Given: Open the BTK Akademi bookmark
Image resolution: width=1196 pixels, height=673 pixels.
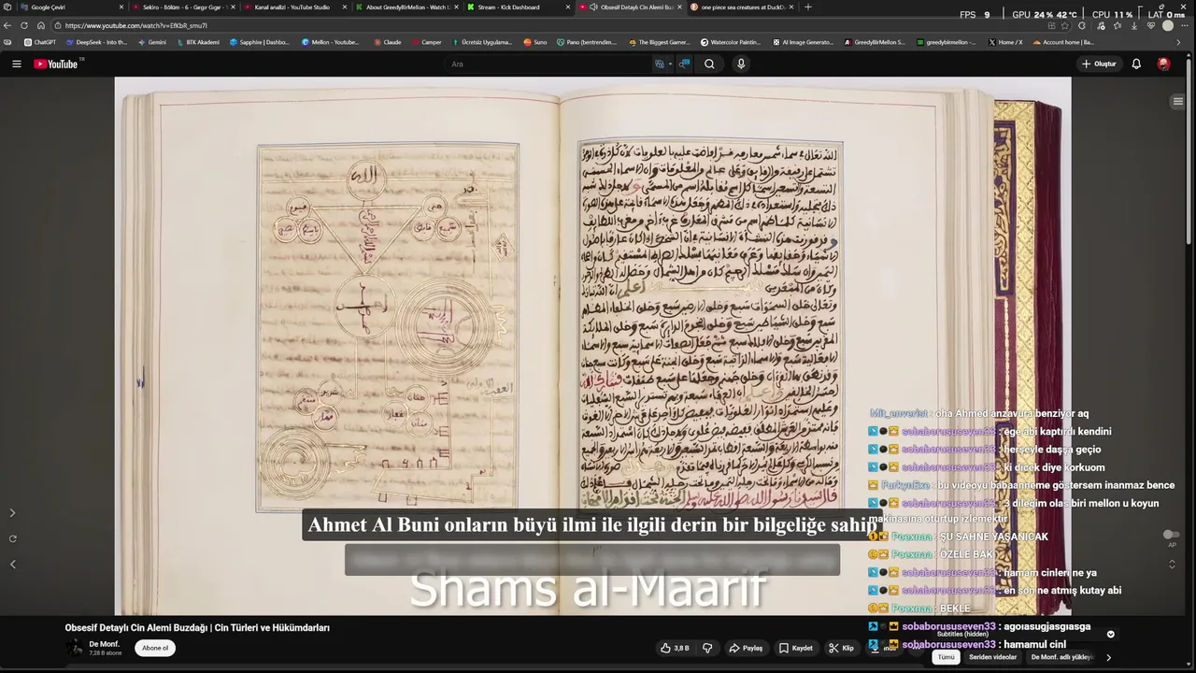Looking at the screenshot, I should coord(198,42).
